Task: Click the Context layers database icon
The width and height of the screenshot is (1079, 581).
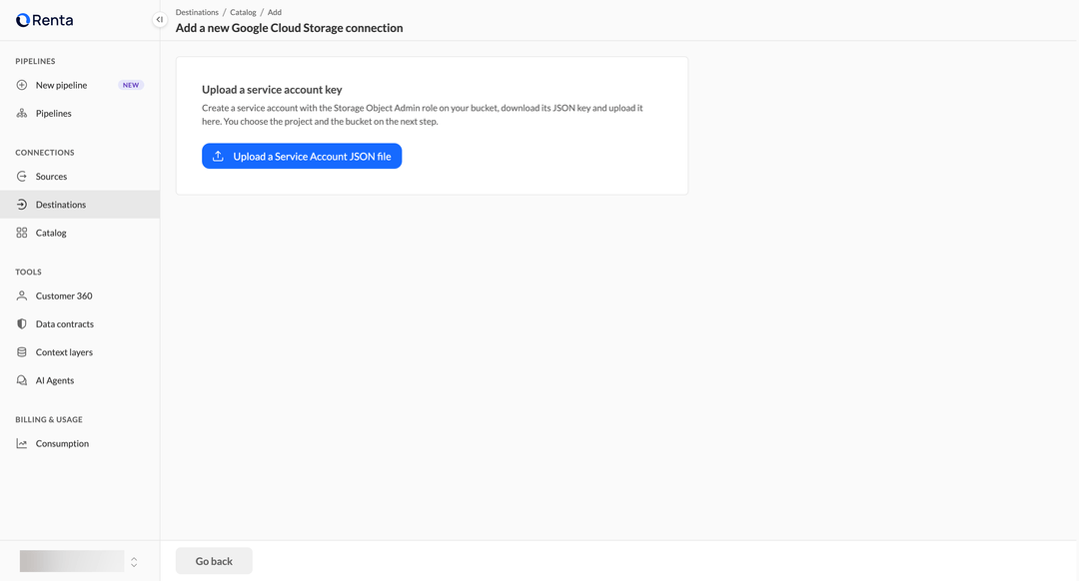Action: (x=22, y=352)
